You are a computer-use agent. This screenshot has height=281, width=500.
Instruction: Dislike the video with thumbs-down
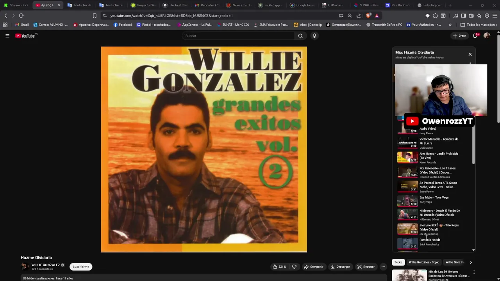coord(295,267)
